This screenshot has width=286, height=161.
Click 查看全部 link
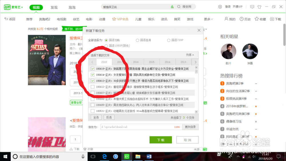[x=76, y=102]
